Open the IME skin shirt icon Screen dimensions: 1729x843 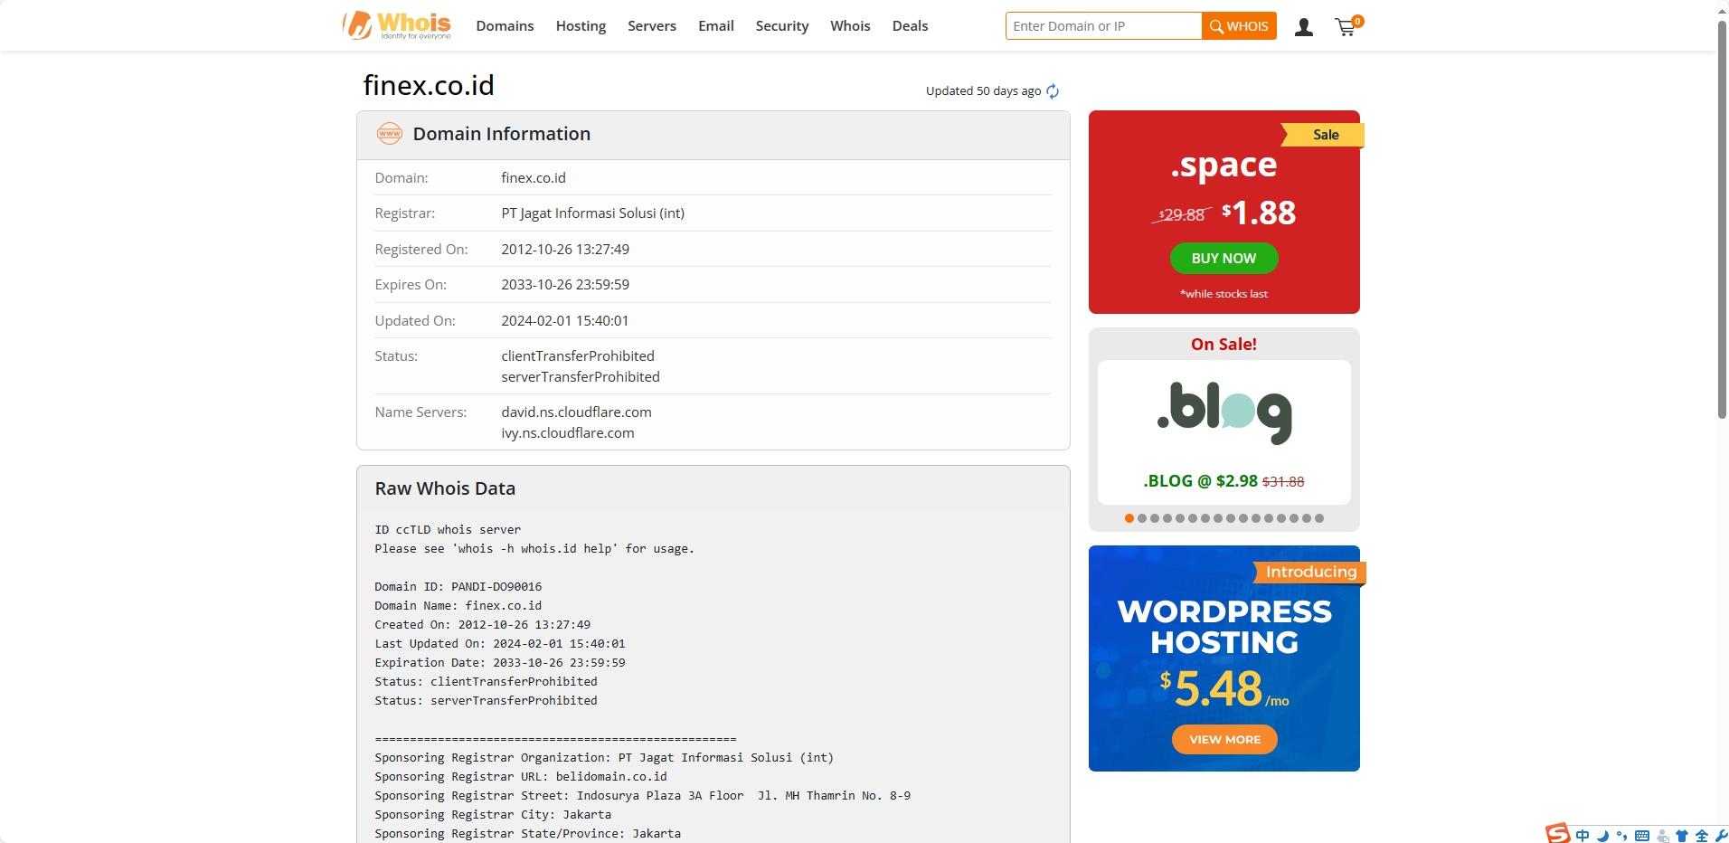point(1682,836)
